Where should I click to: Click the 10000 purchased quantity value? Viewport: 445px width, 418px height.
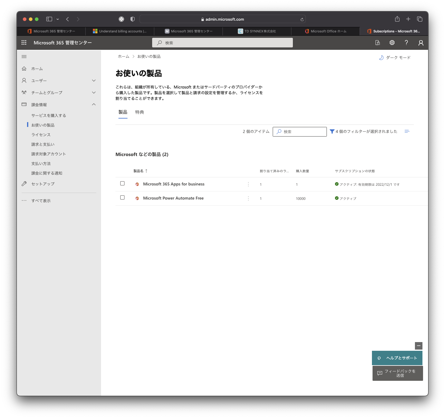point(301,199)
